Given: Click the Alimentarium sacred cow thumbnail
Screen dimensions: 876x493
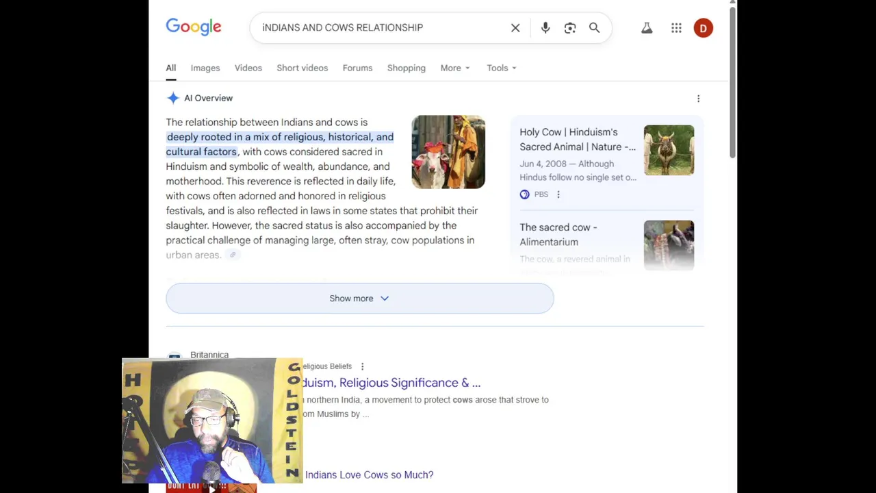Looking at the screenshot, I should click(669, 244).
